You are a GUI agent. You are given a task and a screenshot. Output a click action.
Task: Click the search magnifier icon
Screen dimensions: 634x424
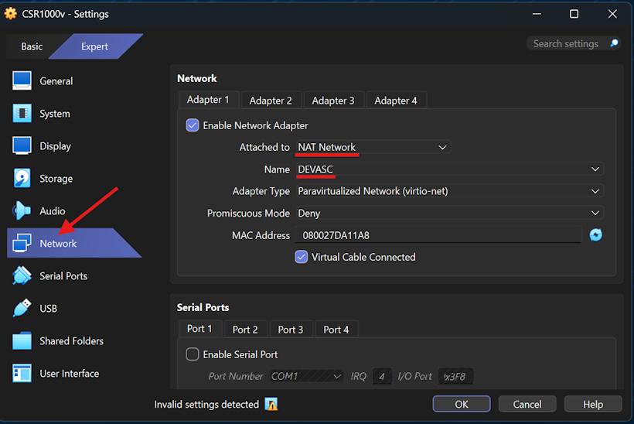click(x=614, y=43)
